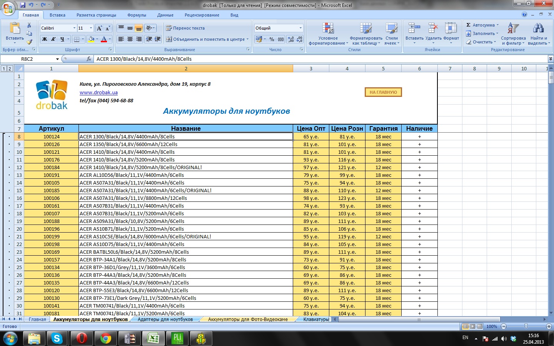Image resolution: width=554 pixels, height=346 pixels.
Task: Increase font size with the large A icon
Action: tap(99, 28)
